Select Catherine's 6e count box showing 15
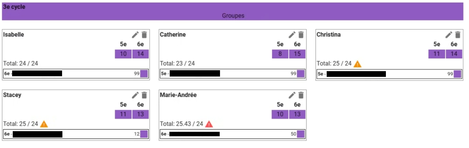 click(297, 54)
